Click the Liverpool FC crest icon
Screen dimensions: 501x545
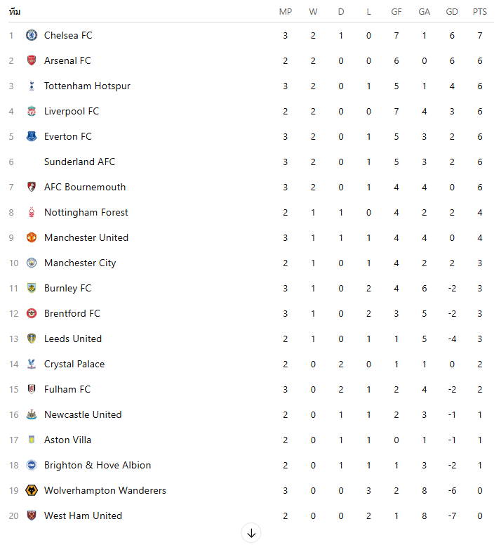(32, 111)
